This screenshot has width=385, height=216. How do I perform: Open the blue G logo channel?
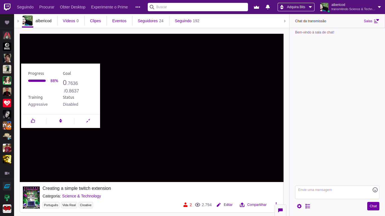pos(7,186)
